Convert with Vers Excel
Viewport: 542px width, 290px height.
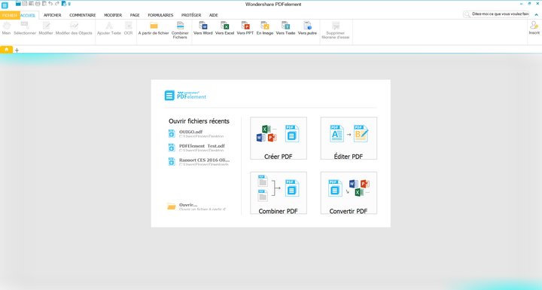pos(224,28)
